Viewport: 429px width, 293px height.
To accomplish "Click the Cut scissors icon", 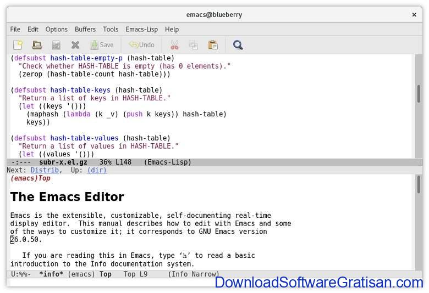I will coord(174,45).
